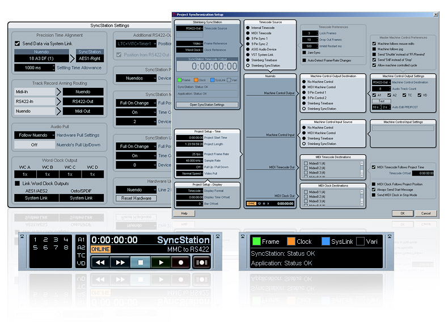Toggle MIDI Timecode Follows Project Time
The image size is (448, 322).
tap(374, 167)
